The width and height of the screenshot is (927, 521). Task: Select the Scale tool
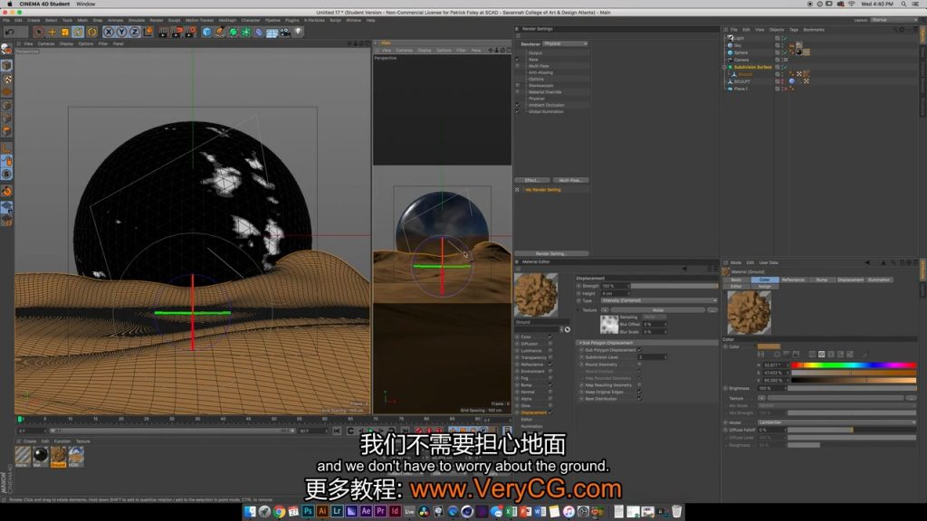point(65,32)
